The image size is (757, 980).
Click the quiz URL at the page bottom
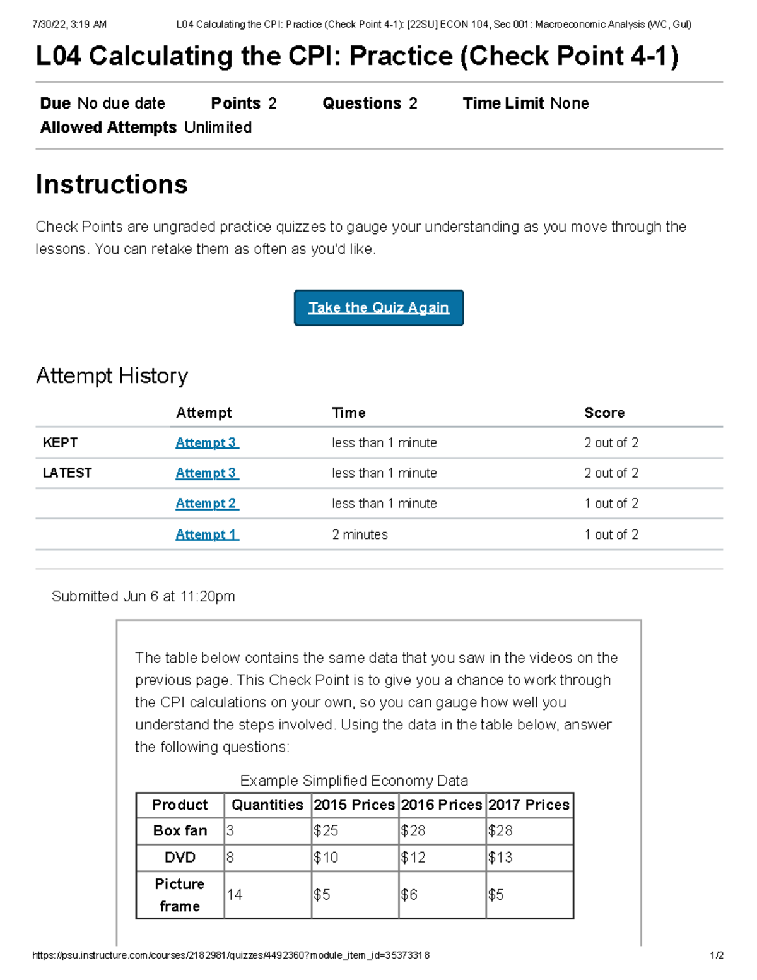232,955
